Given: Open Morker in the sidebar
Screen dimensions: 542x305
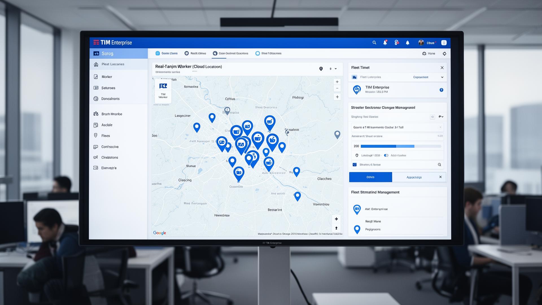Looking at the screenshot, I should coord(119,77).
